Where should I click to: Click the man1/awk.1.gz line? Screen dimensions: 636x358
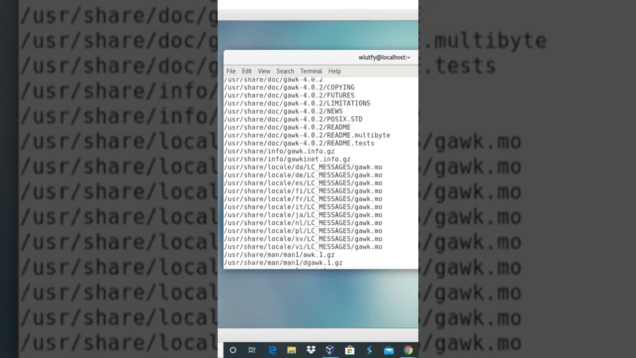click(279, 255)
